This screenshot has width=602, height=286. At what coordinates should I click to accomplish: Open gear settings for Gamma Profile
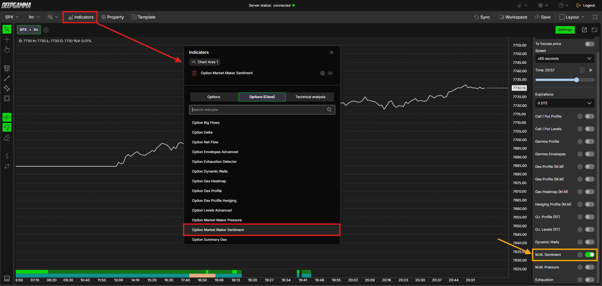pyautogui.click(x=580, y=141)
